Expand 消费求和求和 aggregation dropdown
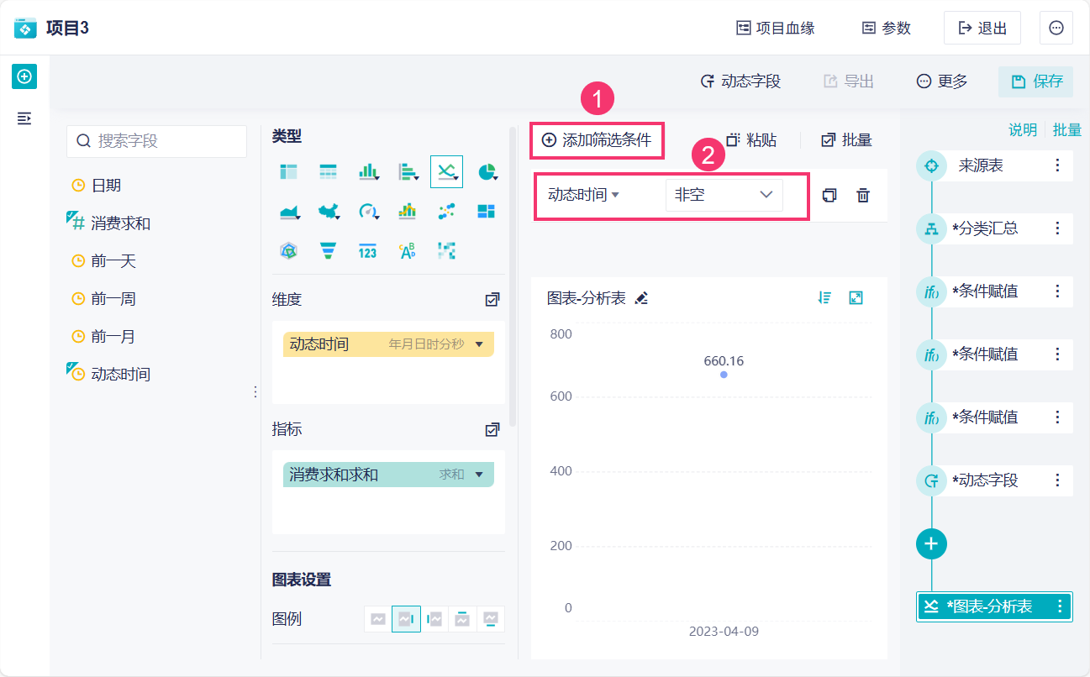 tap(479, 475)
